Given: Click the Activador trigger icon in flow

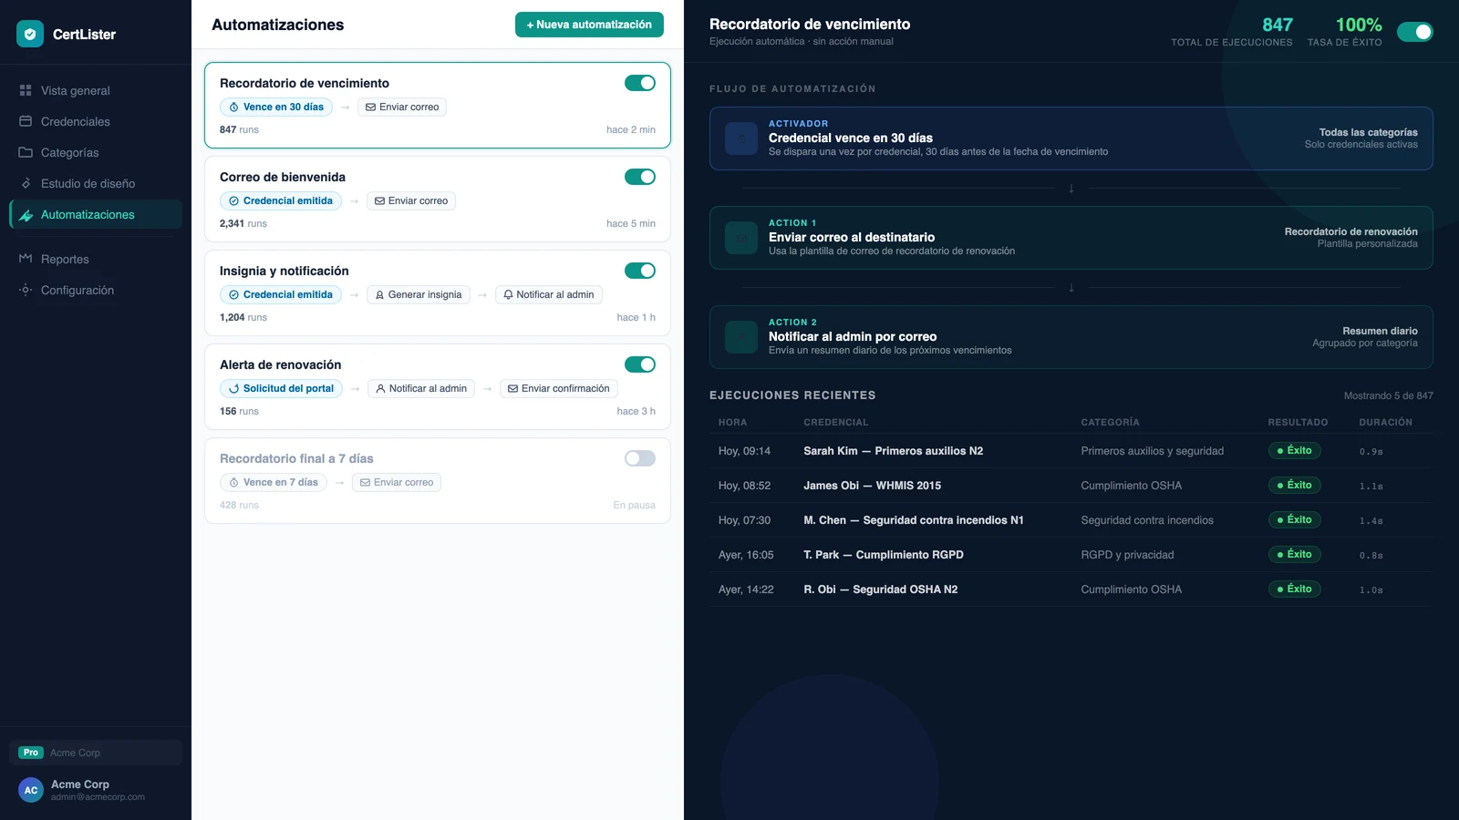Looking at the screenshot, I should point(741,138).
